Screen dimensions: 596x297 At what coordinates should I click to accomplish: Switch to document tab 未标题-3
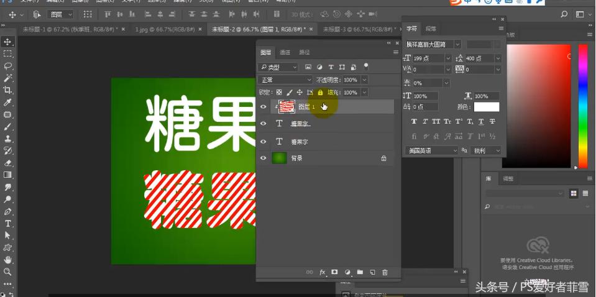click(360, 29)
